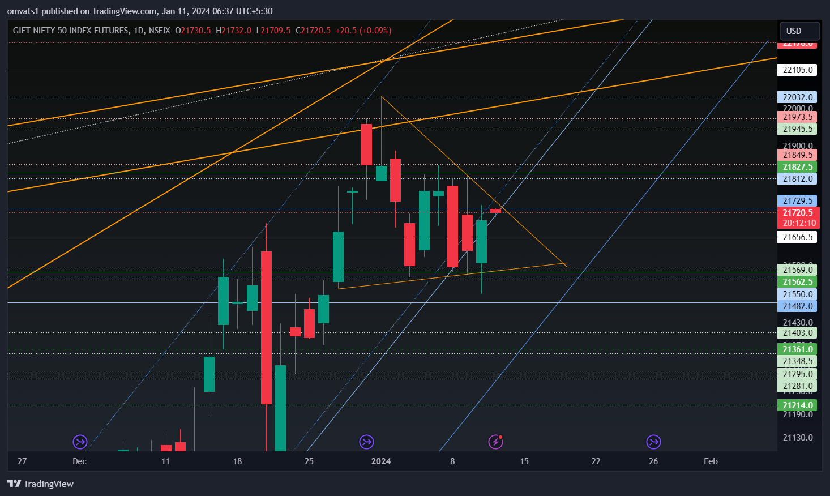Select the 21403.0 price label

point(798,333)
